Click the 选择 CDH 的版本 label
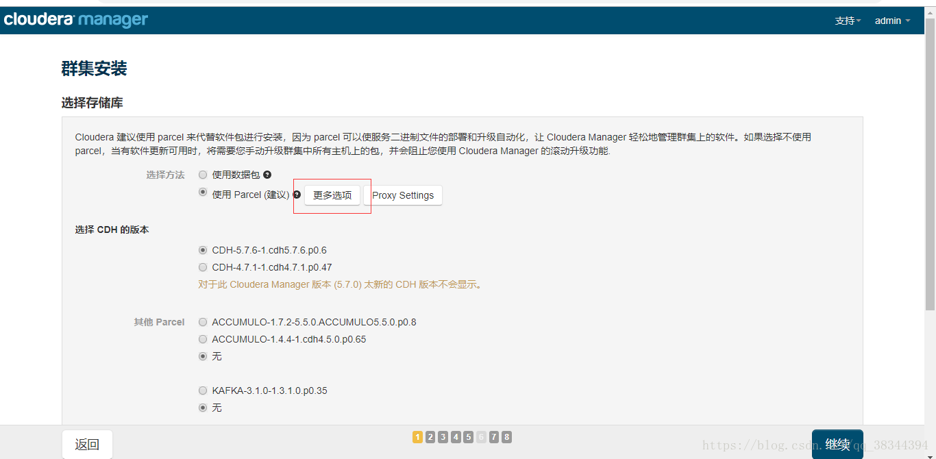 pyautogui.click(x=112, y=229)
